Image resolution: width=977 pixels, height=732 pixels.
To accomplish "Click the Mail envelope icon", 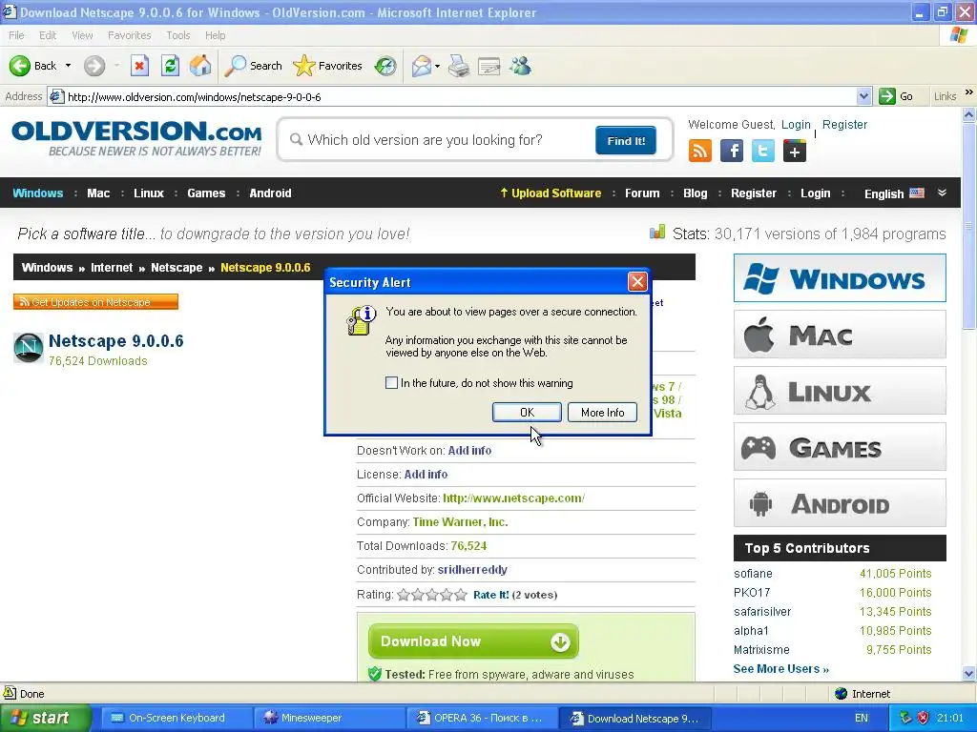I will click(x=421, y=66).
